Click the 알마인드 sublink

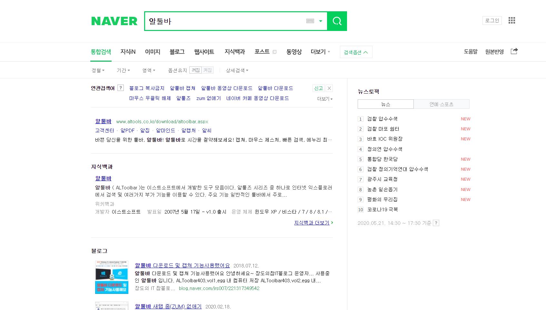coord(165,130)
